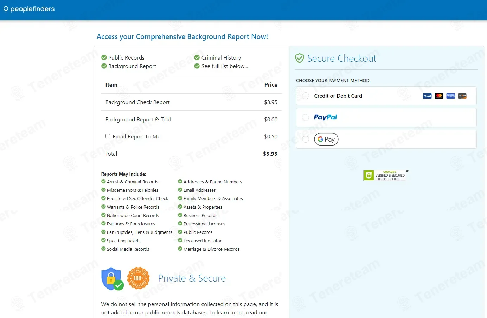The image size is (487, 318).
Task: Click the peoplefinders logo
Action: [29, 9]
